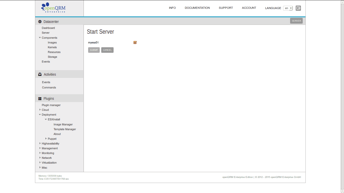
Task: Collapse the Deployment plugin group
Action: pyautogui.click(x=40, y=115)
